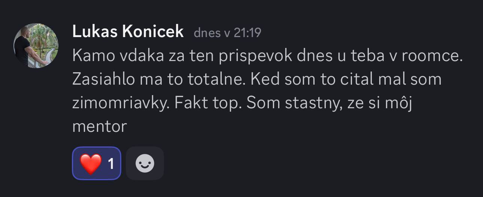Click the surname Konicek in header

153,32
